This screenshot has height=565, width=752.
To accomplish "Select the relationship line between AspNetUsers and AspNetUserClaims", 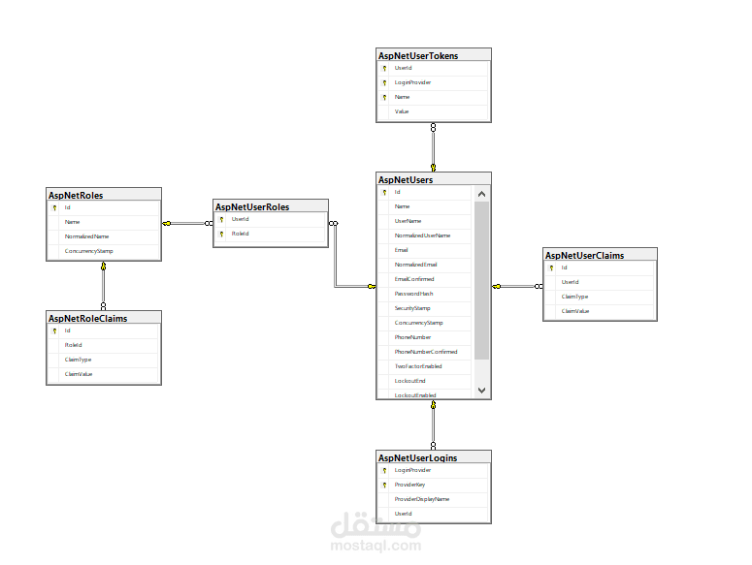I will click(x=517, y=286).
